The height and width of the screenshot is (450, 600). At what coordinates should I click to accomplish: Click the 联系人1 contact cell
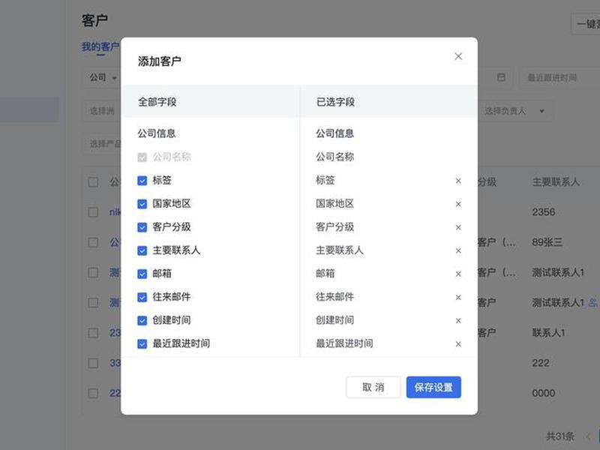[549, 333]
